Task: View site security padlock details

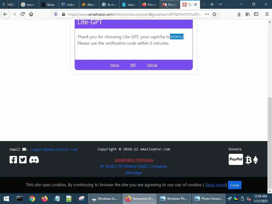Action: coord(63,14)
